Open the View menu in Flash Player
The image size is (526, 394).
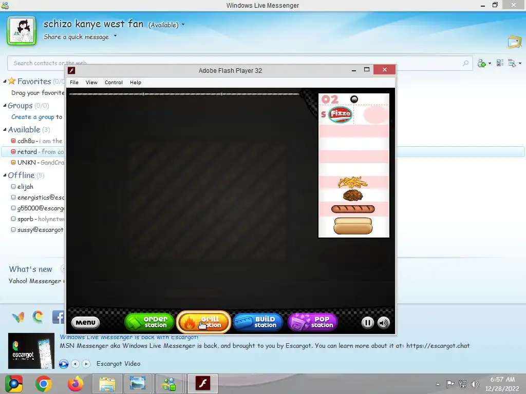91,83
